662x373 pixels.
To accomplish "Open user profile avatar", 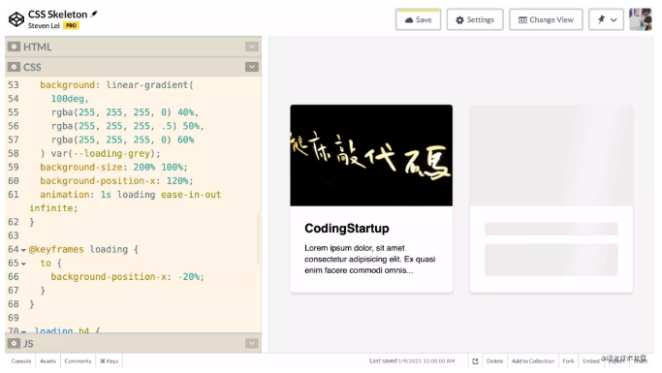I will pos(640,19).
